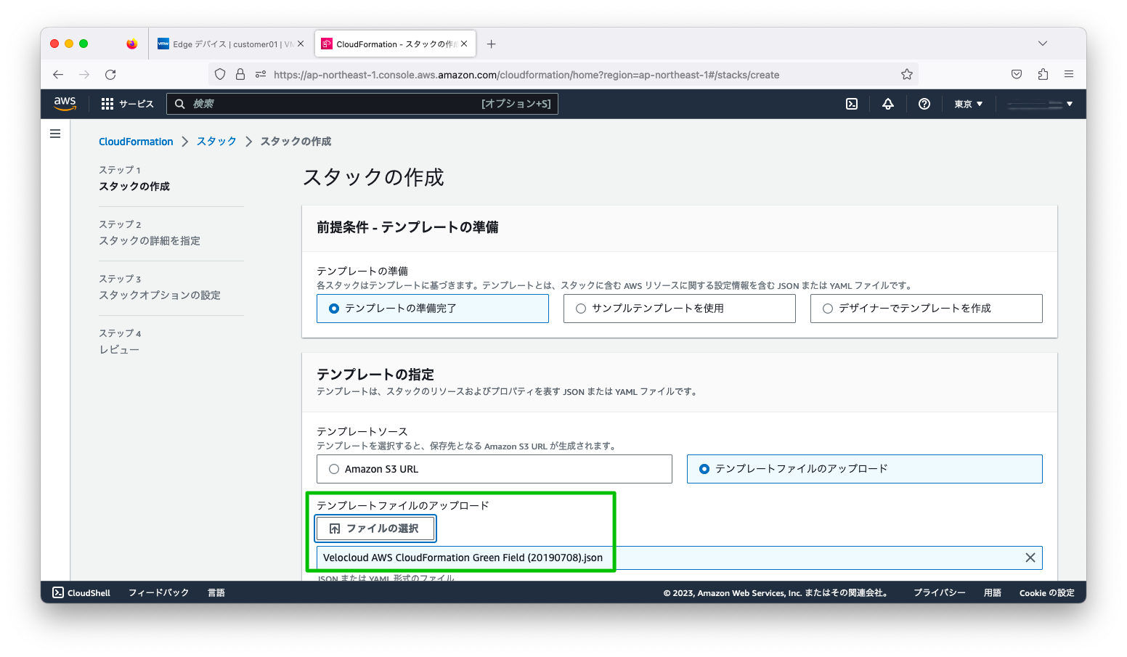Click the Firefox pinned tab icon
Viewport: 1127px width, 657px height.
(131, 44)
